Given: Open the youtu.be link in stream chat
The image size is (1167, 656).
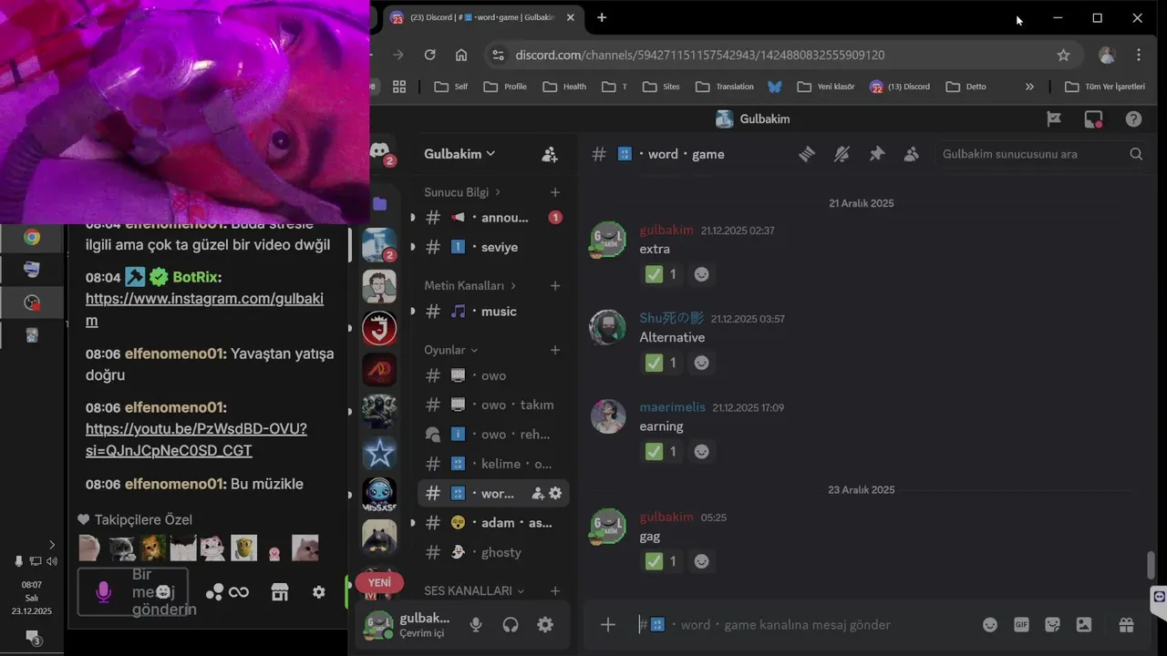Looking at the screenshot, I should (x=196, y=439).
